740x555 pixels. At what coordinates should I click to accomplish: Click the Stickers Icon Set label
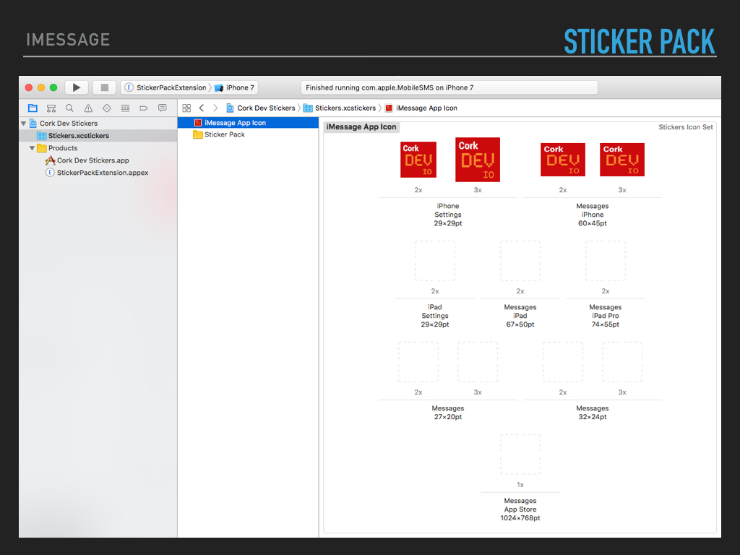point(686,127)
